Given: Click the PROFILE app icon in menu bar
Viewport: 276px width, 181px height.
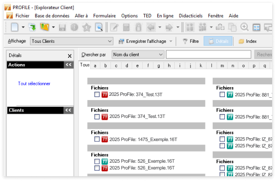Looking at the screenshot, I should (10, 15).
